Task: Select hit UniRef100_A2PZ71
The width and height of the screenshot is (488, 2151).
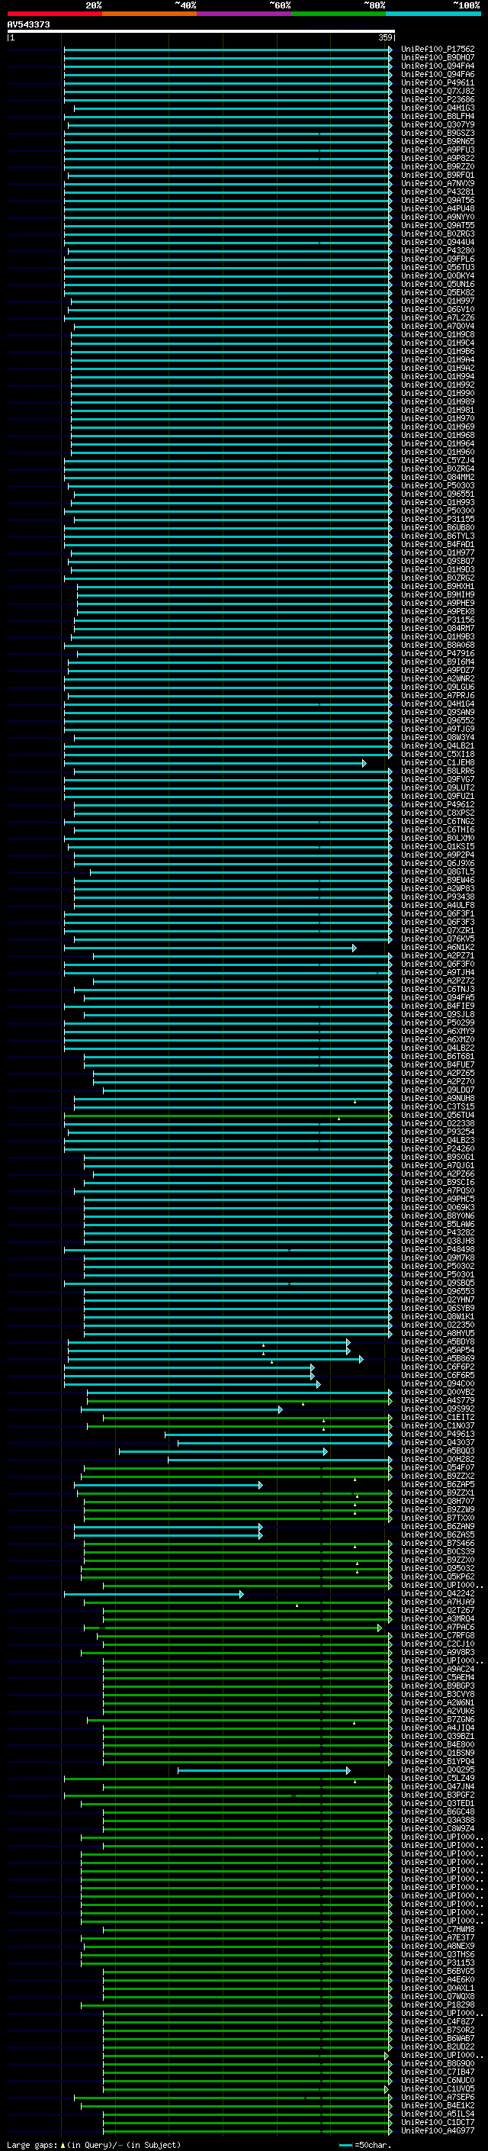Action: click(437, 956)
